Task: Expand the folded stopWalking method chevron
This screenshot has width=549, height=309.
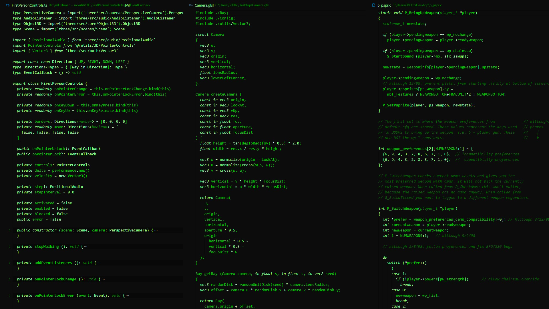Action: pos(9,247)
